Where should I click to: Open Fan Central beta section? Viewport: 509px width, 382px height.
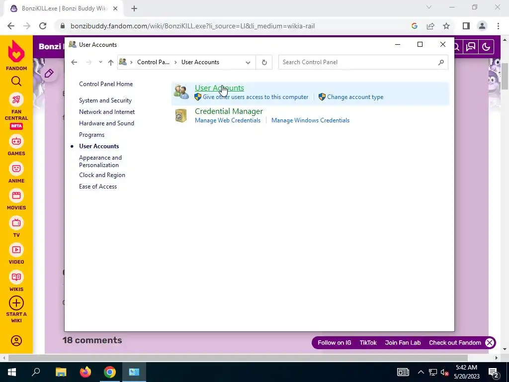(16, 111)
